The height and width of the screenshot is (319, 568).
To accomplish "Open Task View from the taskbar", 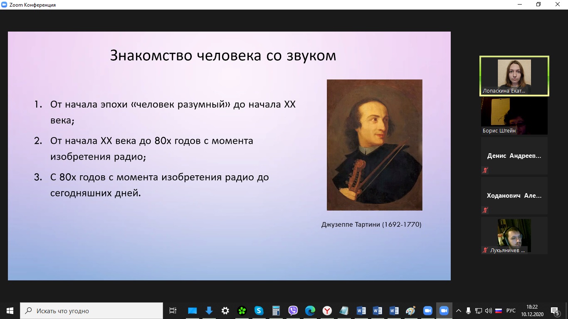I will pyautogui.click(x=173, y=311).
